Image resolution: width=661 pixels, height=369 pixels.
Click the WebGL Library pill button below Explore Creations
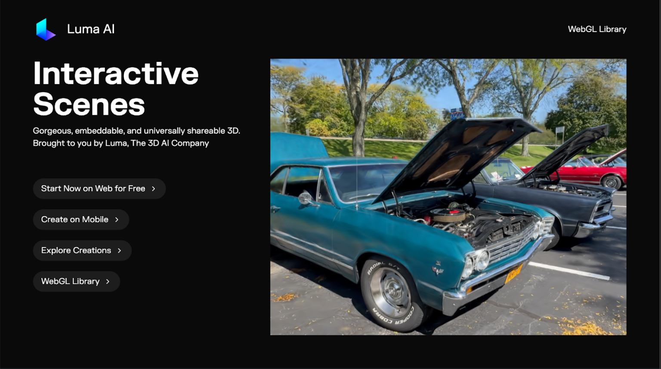(x=77, y=281)
